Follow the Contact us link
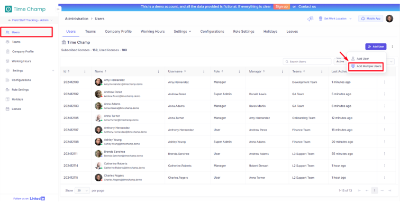 point(307,7)
